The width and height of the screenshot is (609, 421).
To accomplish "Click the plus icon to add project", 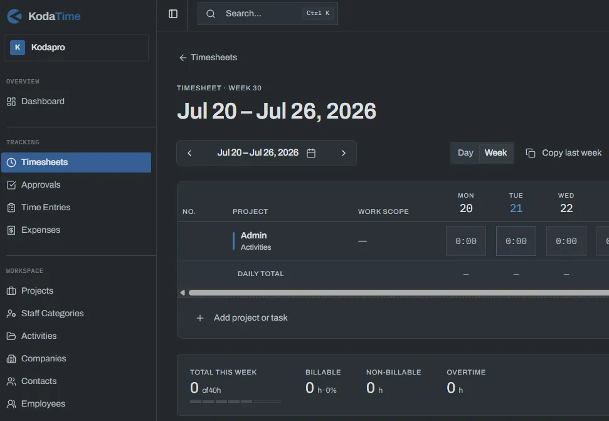I will (x=199, y=318).
